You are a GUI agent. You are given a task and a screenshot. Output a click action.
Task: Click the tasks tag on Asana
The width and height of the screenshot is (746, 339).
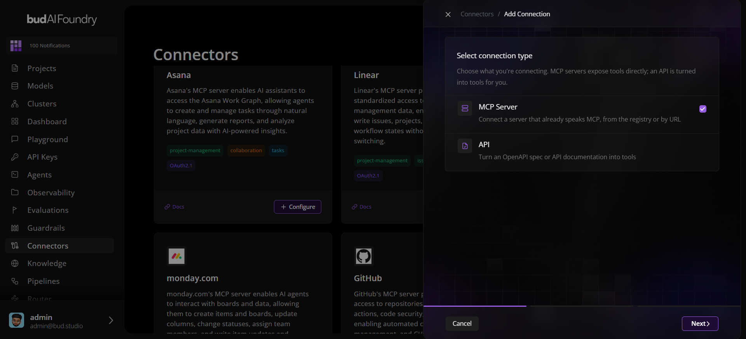pyautogui.click(x=278, y=151)
